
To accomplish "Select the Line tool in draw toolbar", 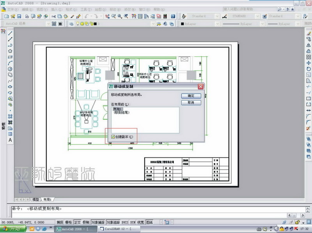I will click(10, 33).
